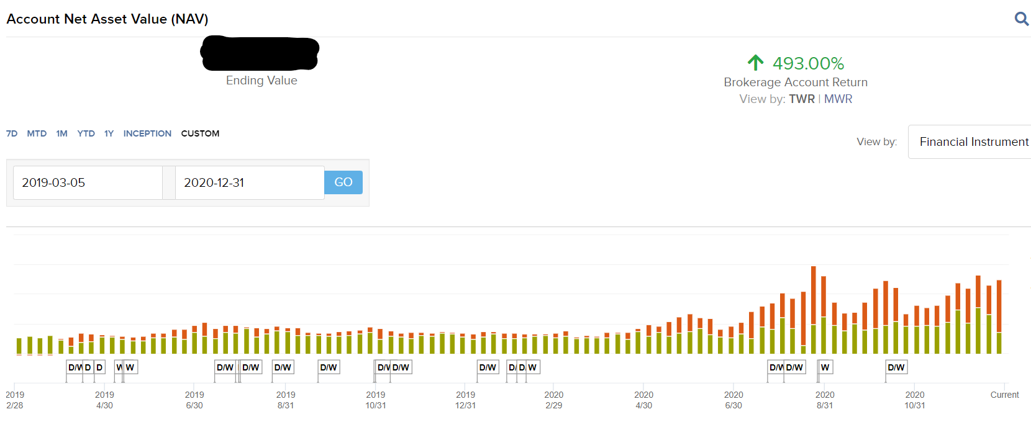Select the 1Y time range
This screenshot has height=422, width=1031.
pyautogui.click(x=109, y=133)
